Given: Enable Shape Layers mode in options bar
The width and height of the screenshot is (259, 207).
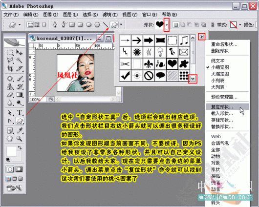Looking at the screenshot, I should (30, 25).
